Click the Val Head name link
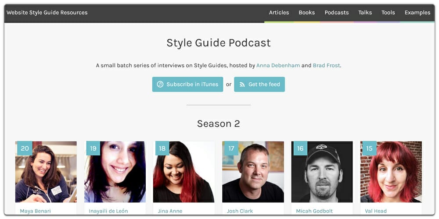The width and height of the screenshot is (439, 219). [x=376, y=211]
